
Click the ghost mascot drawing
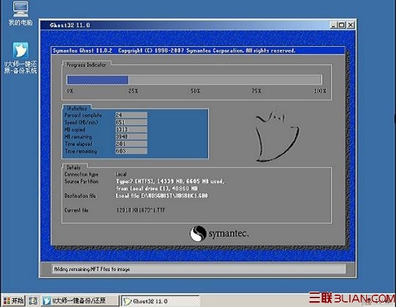pyautogui.click(x=277, y=137)
